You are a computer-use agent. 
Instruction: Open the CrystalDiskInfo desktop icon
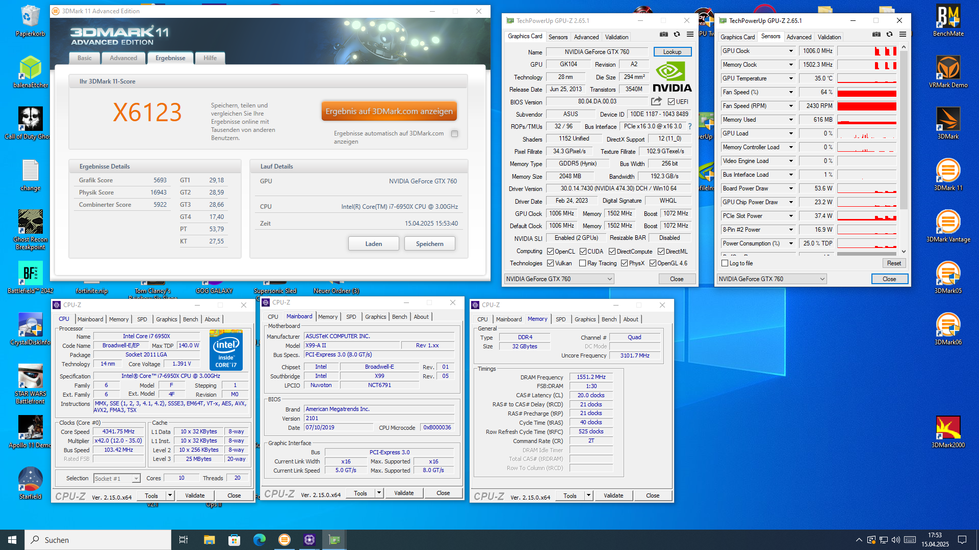[x=30, y=329]
